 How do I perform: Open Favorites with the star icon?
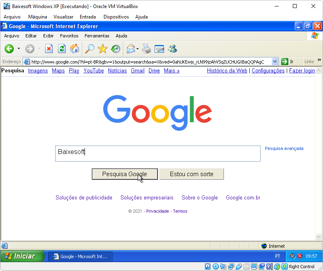103,49
